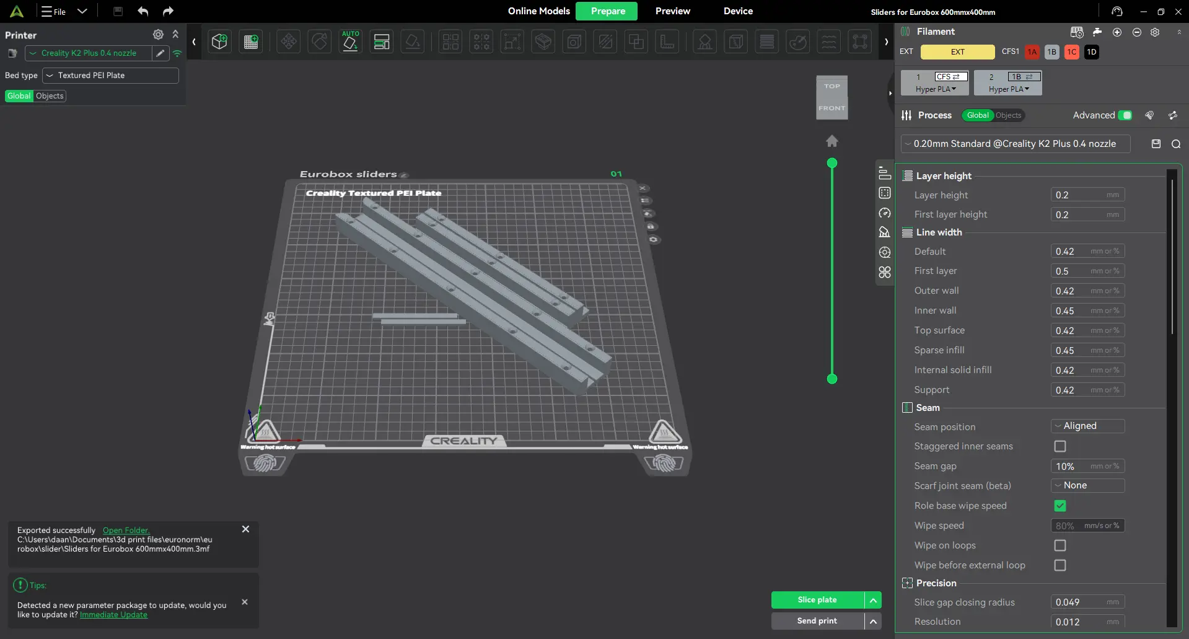Select the Rotate tool in toolbar
Screen dimensions: 1189x639
[320, 42]
